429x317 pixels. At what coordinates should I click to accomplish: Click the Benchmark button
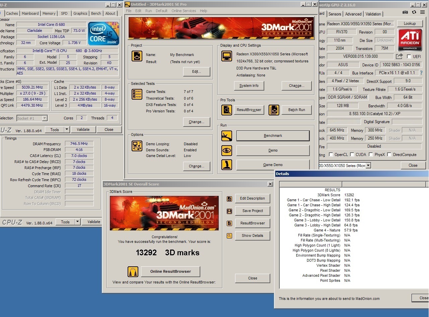pyautogui.click(x=273, y=136)
